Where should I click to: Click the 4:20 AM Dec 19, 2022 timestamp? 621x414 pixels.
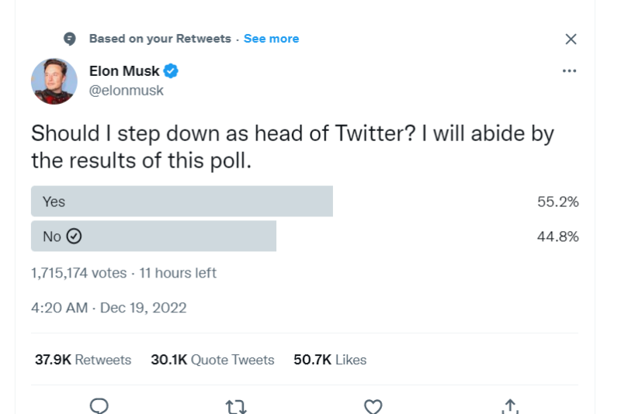click(x=109, y=308)
